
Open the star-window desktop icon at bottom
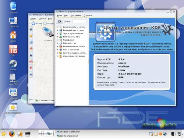tap(13, 107)
